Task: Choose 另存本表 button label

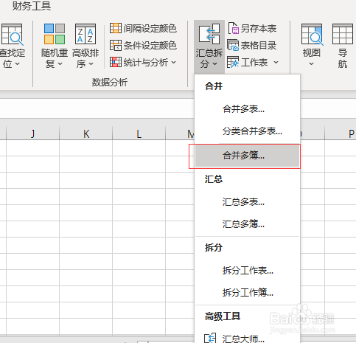Action: [259, 28]
